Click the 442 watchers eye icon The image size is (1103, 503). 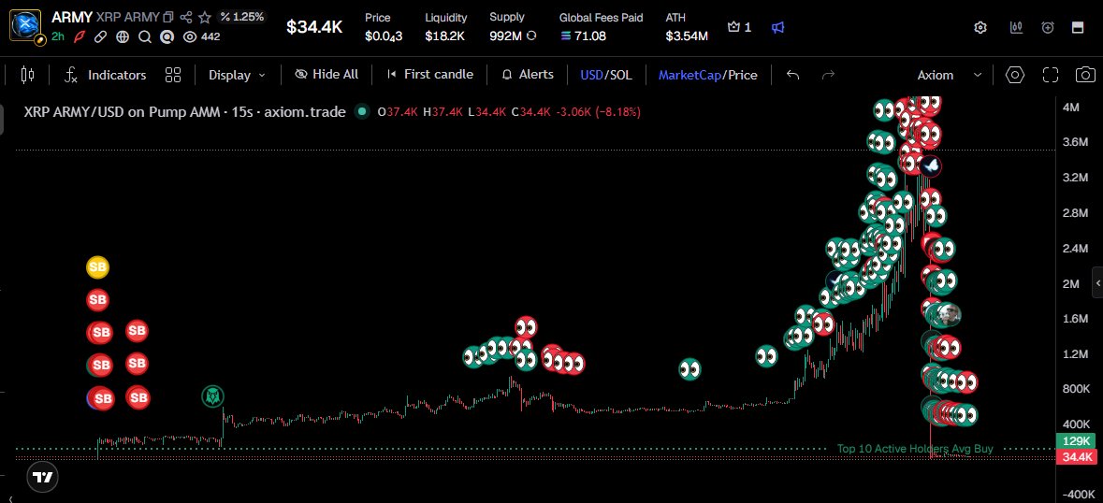189,36
